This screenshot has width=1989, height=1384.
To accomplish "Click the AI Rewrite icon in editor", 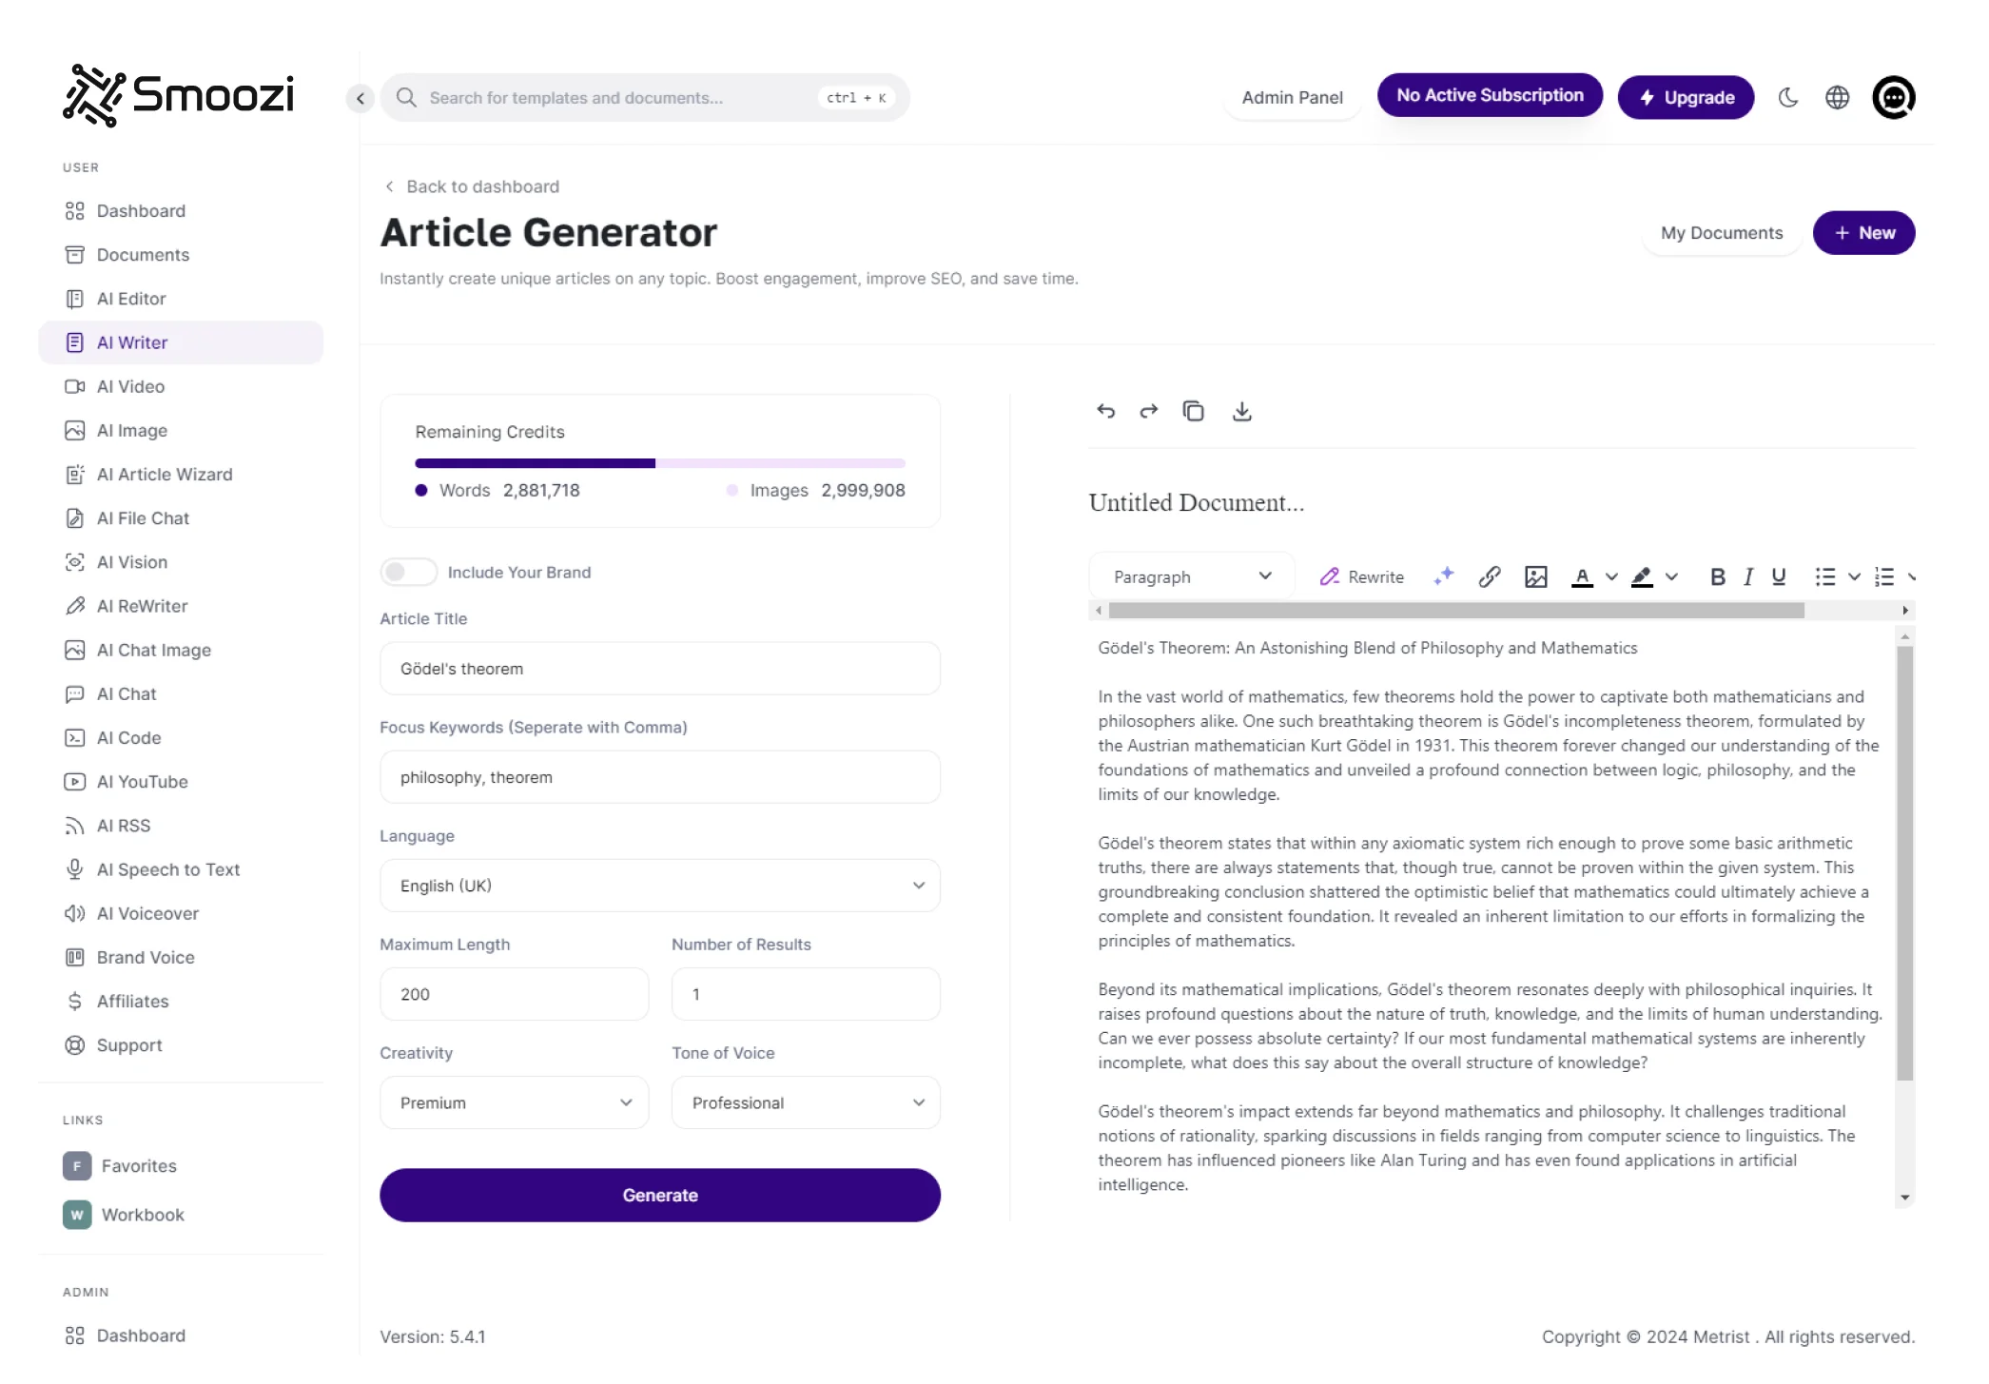I will click(1360, 575).
